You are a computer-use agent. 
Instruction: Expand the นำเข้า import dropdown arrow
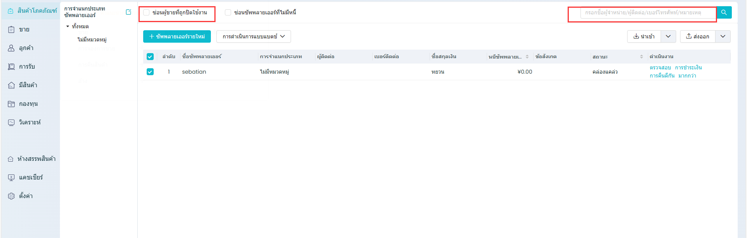668,36
